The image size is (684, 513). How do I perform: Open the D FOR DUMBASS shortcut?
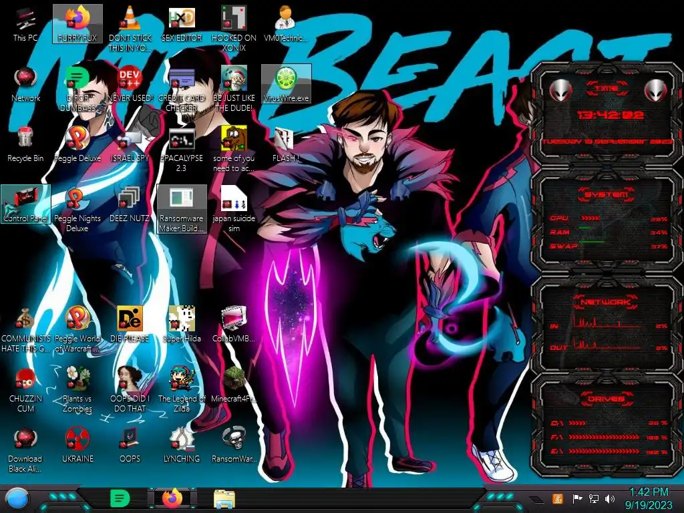[77, 89]
